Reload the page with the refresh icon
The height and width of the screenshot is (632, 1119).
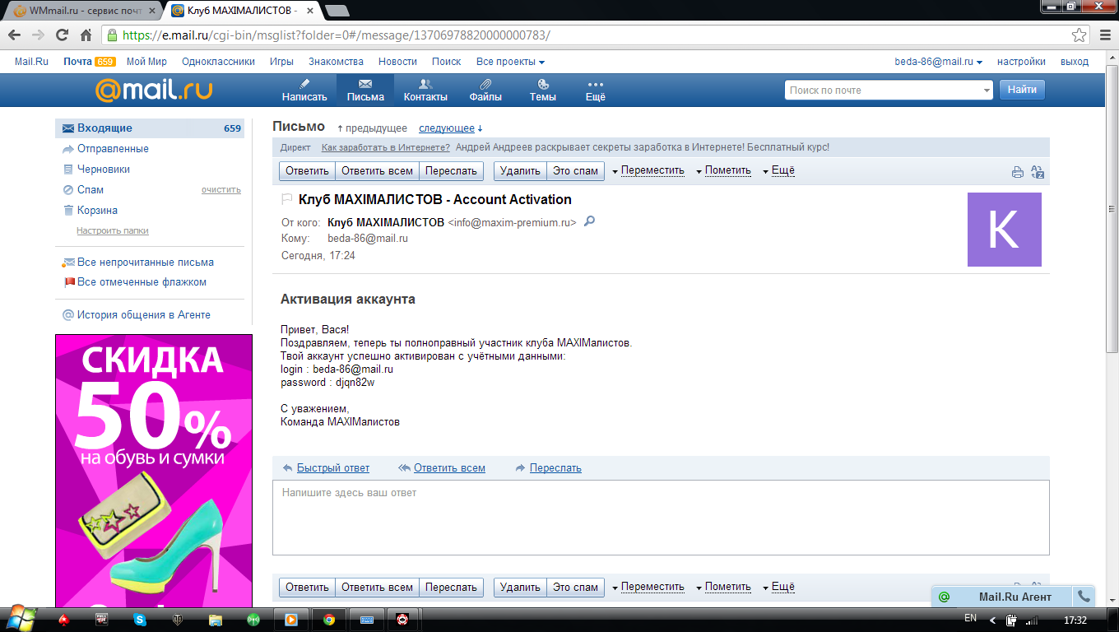point(62,35)
